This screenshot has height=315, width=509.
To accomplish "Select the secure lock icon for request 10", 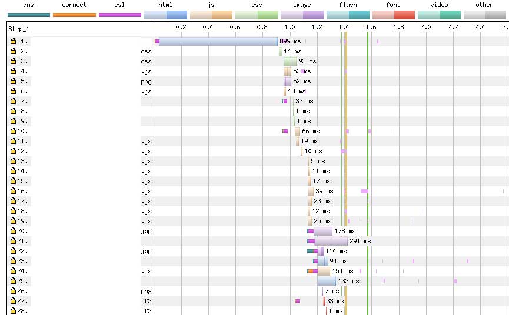I will 13,132.
